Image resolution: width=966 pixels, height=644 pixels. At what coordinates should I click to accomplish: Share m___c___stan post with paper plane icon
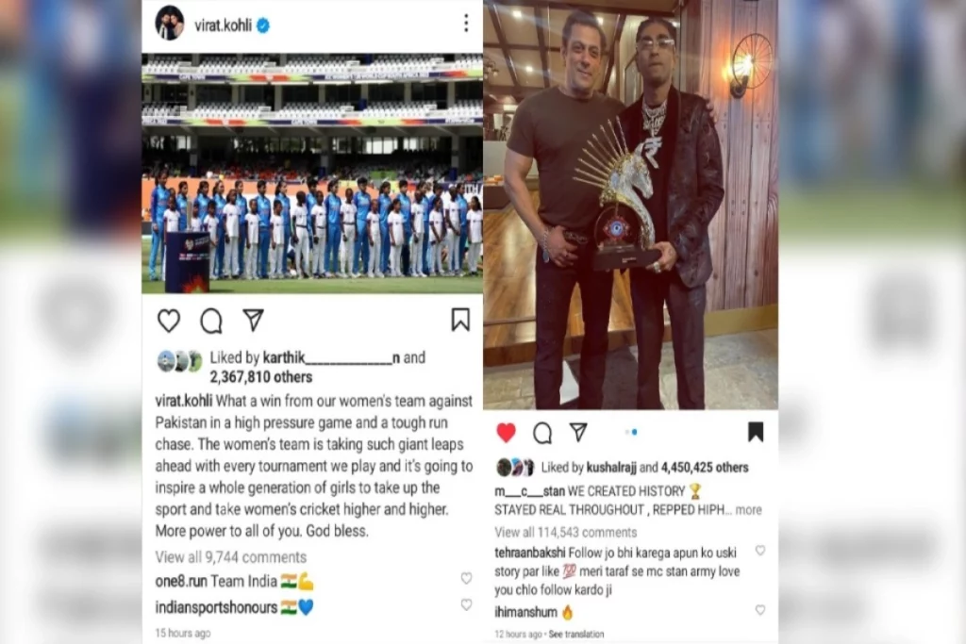pyautogui.click(x=578, y=432)
